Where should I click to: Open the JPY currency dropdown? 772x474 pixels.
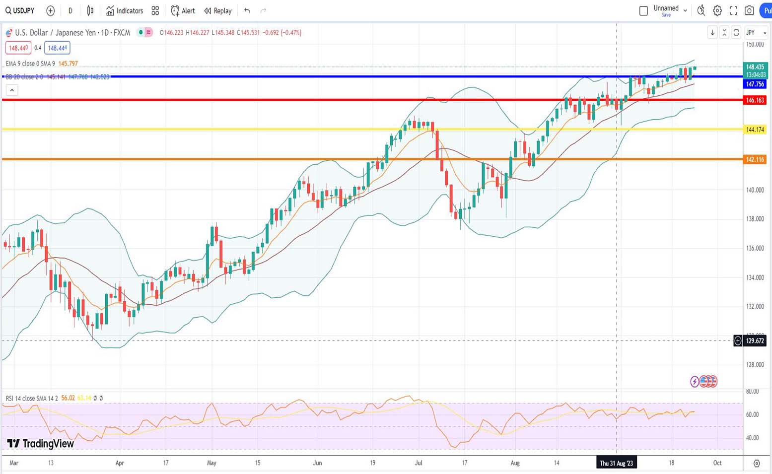click(756, 33)
